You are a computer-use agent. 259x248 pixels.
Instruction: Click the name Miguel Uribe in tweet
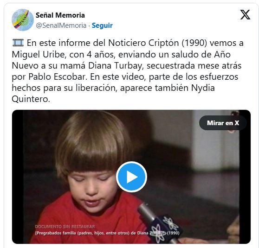[x=39, y=54]
